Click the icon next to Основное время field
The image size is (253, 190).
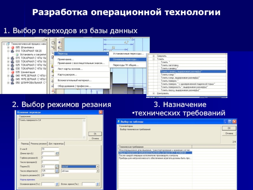tap(57, 184)
